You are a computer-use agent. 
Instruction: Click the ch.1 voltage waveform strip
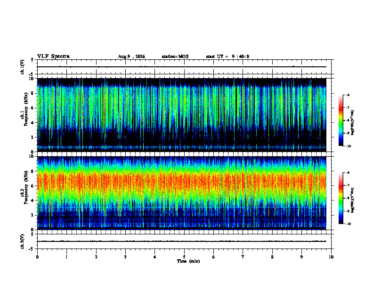(x=184, y=67)
